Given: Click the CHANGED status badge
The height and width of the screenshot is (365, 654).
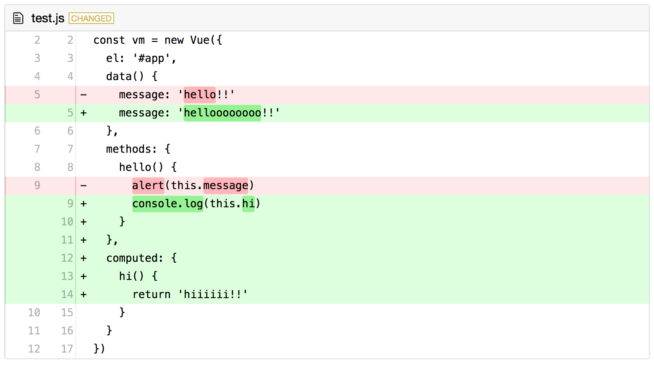Looking at the screenshot, I should coord(91,19).
